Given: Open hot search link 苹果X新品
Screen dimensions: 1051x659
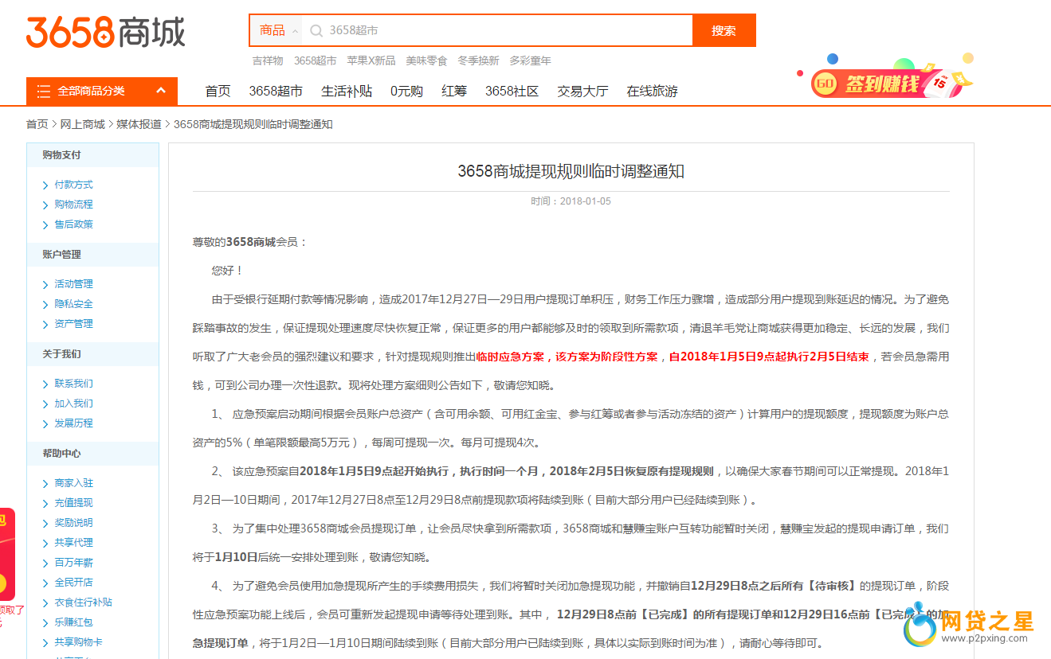Looking at the screenshot, I should (x=371, y=60).
